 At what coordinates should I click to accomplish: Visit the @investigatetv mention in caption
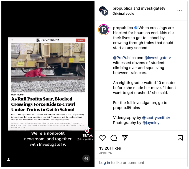click(158, 58)
